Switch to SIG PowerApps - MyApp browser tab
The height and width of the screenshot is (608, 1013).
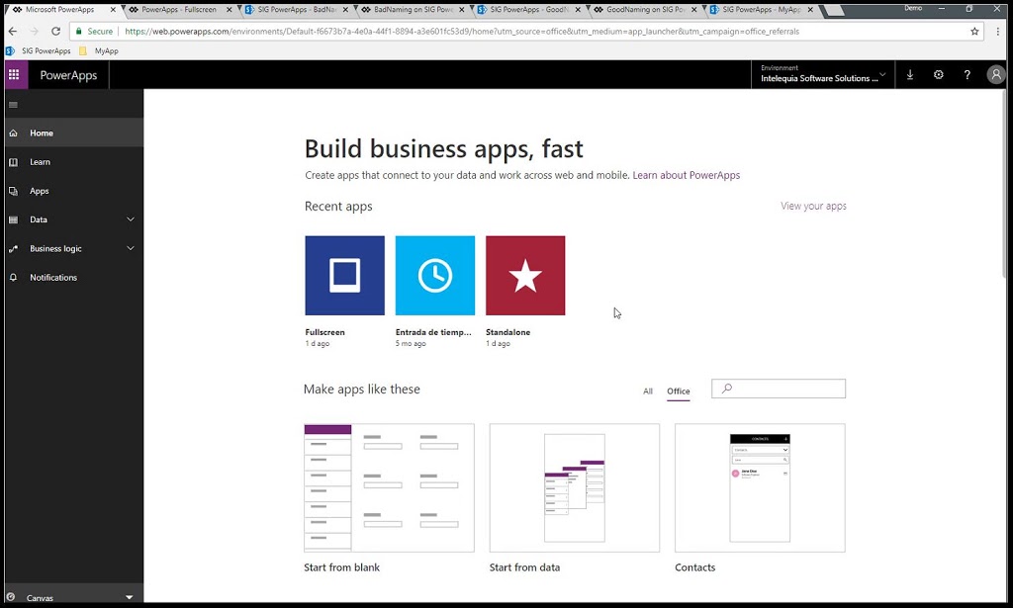point(761,10)
